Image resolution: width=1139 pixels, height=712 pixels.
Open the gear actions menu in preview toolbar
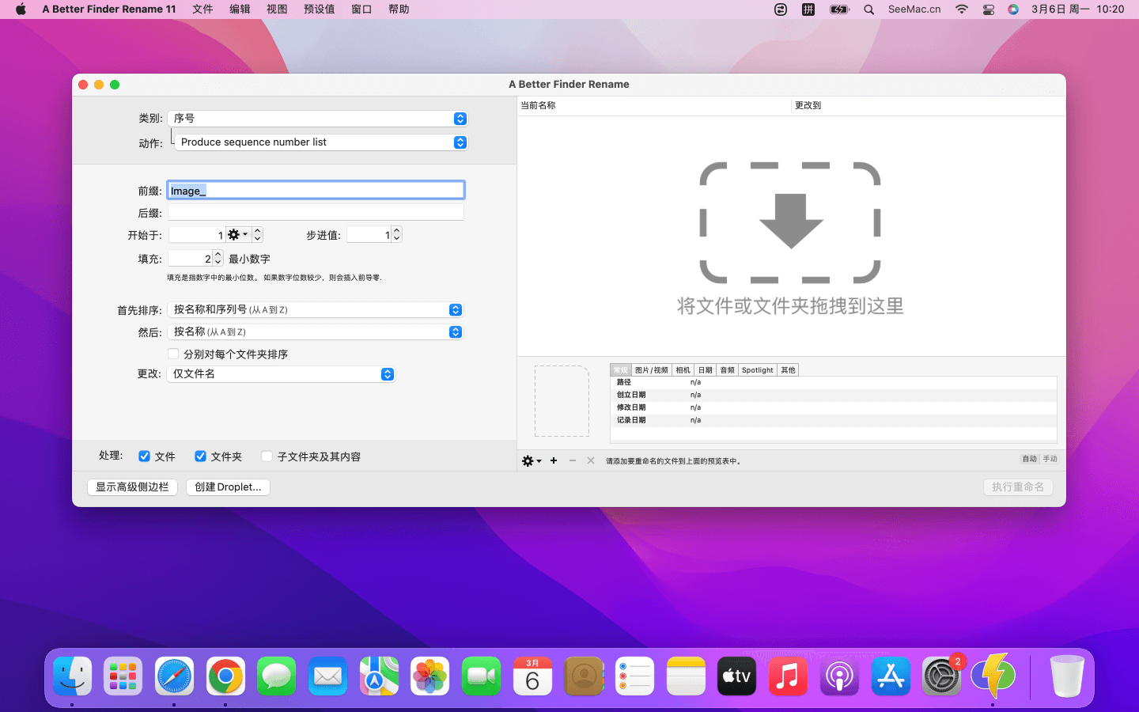[x=531, y=460]
